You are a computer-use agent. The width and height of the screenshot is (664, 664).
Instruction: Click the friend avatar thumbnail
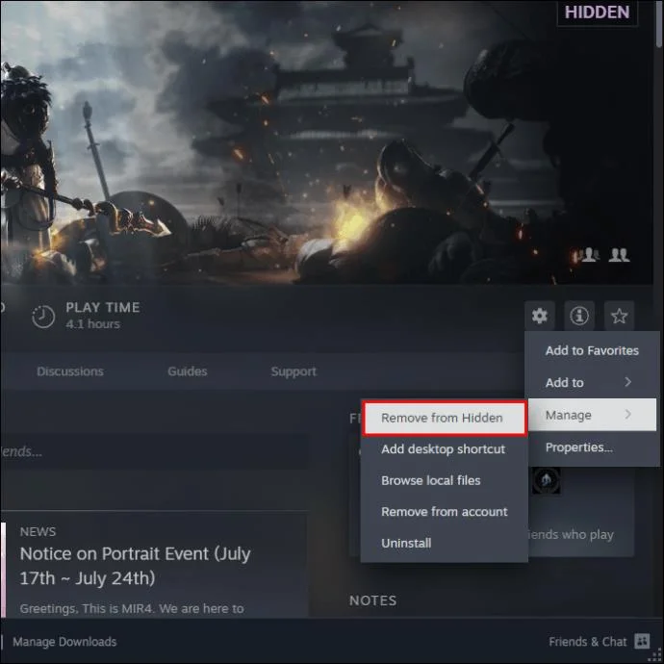[x=547, y=480]
